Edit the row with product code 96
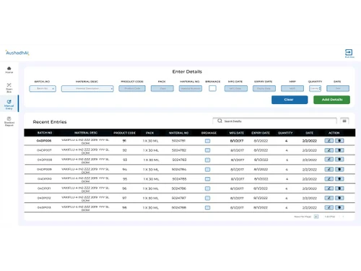Viewport: 361px width, 271px height. [329, 189]
